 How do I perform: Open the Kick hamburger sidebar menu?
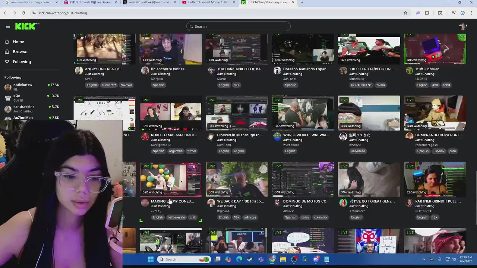(x=8, y=26)
